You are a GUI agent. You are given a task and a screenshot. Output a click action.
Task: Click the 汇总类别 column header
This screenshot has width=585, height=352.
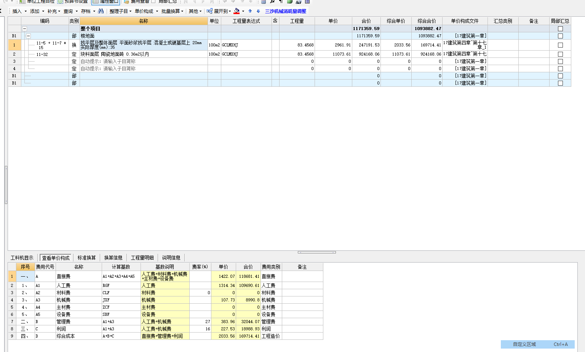coord(503,21)
